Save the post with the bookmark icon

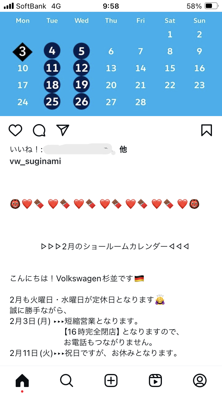click(207, 130)
